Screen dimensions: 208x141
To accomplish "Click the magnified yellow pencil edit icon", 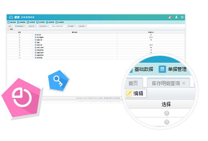I will tap(129, 93).
